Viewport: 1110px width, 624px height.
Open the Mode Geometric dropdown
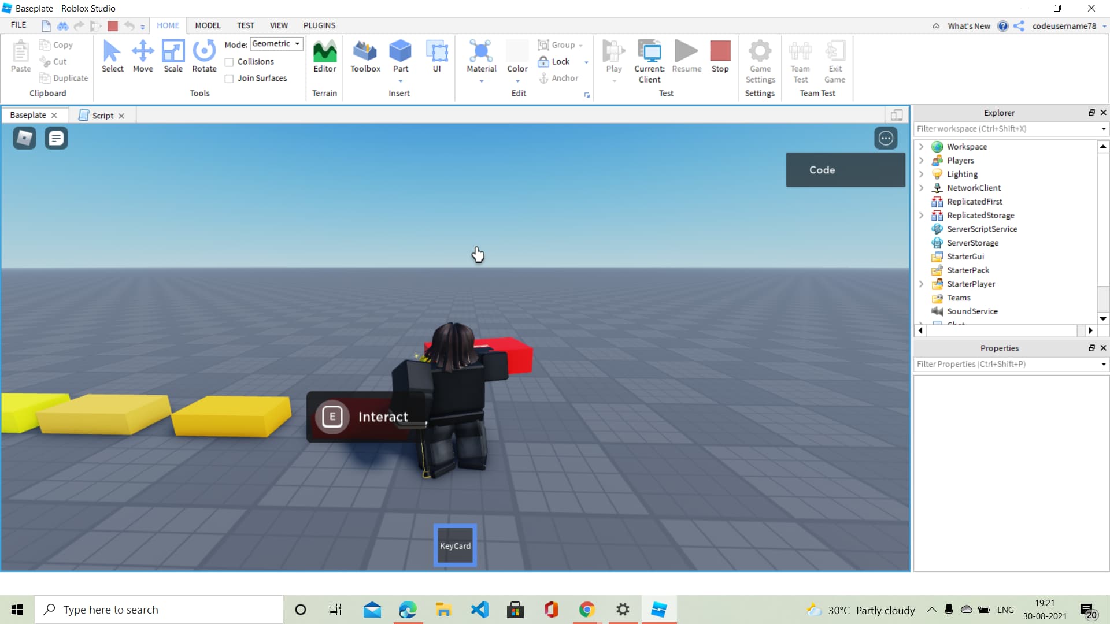click(x=276, y=44)
